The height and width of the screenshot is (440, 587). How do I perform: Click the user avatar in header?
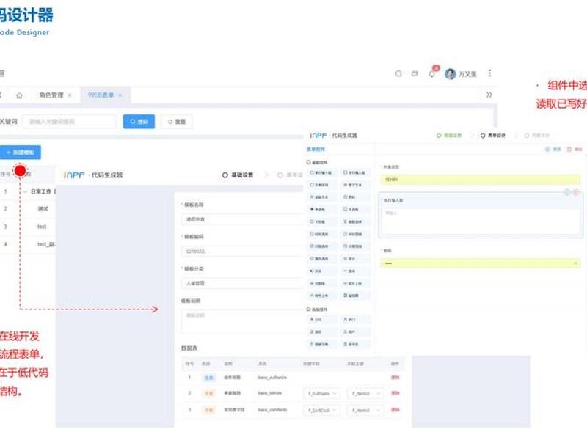click(x=450, y=74)
